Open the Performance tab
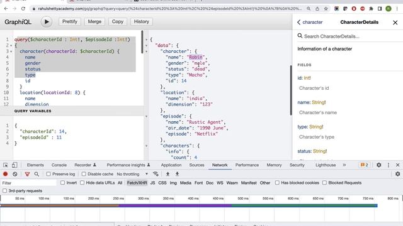The width and height of the screenshot is (403, 226). coord(247,165)
